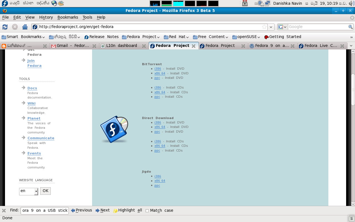Close the Fedora Live C... tab
Image resolution: width=355 pixels, height=222 pixels.
342,46
